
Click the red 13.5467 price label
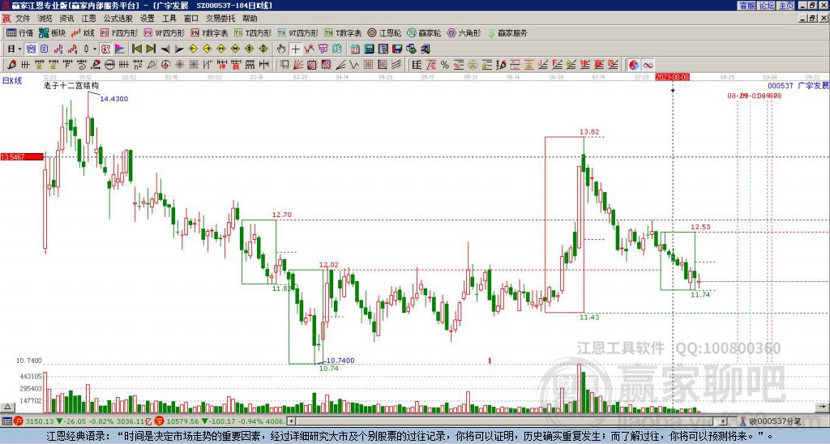pyautogui.click(x=22, y=156)
